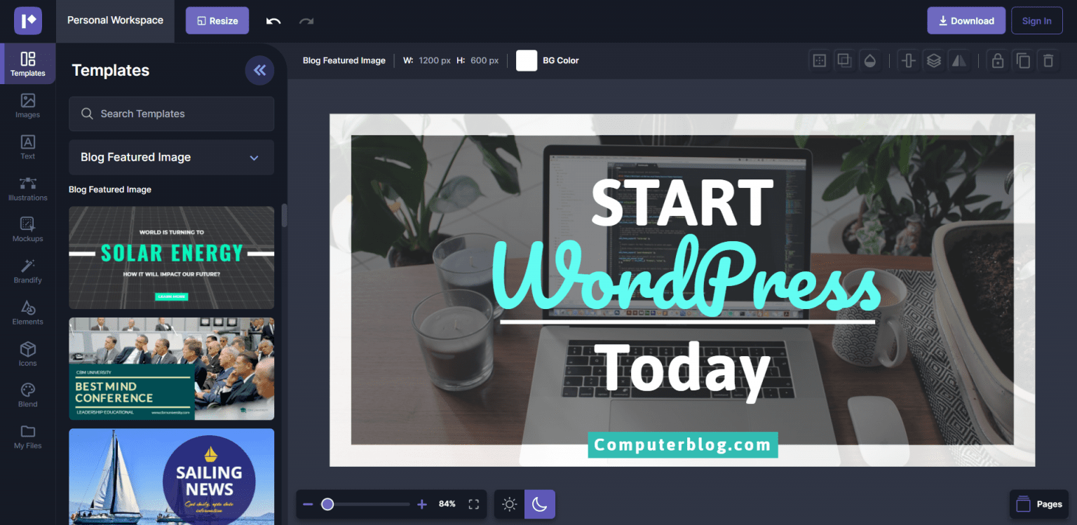The height and width of the screenshot is (525, 1077).
Task: Click the position grid icon in the toolbar
Action: [819, 60]
